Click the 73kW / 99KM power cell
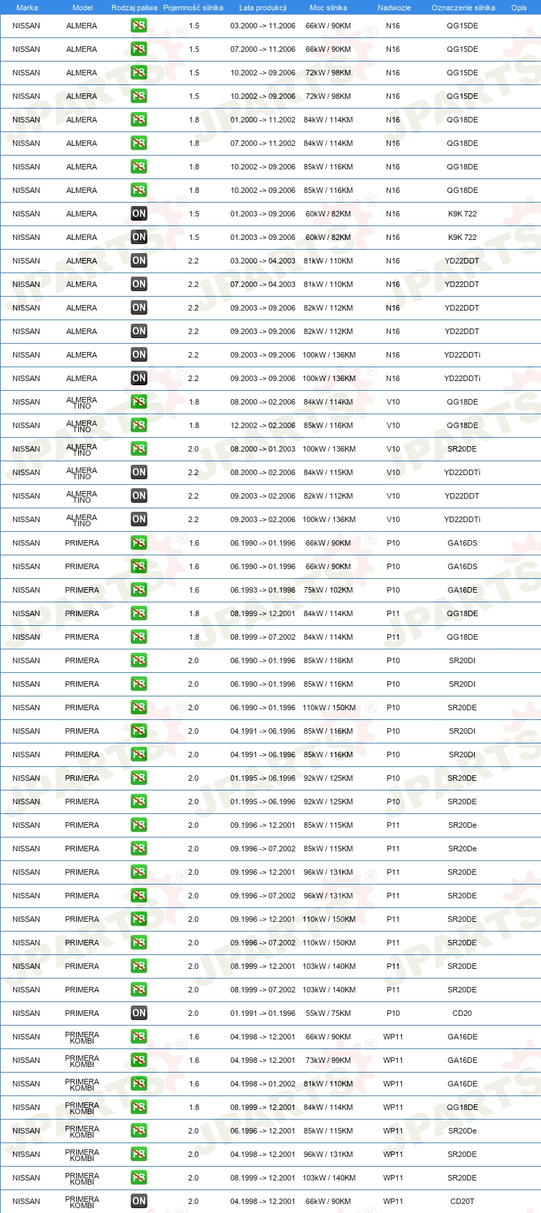Viewport: 541px width, 1213px height. (329, 1060)
